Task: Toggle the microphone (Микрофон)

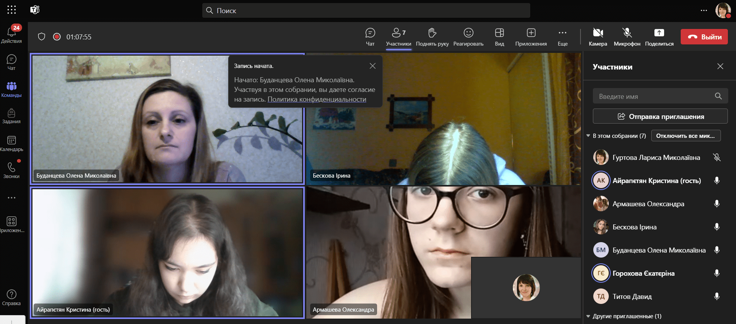Action: click(627, 37)
